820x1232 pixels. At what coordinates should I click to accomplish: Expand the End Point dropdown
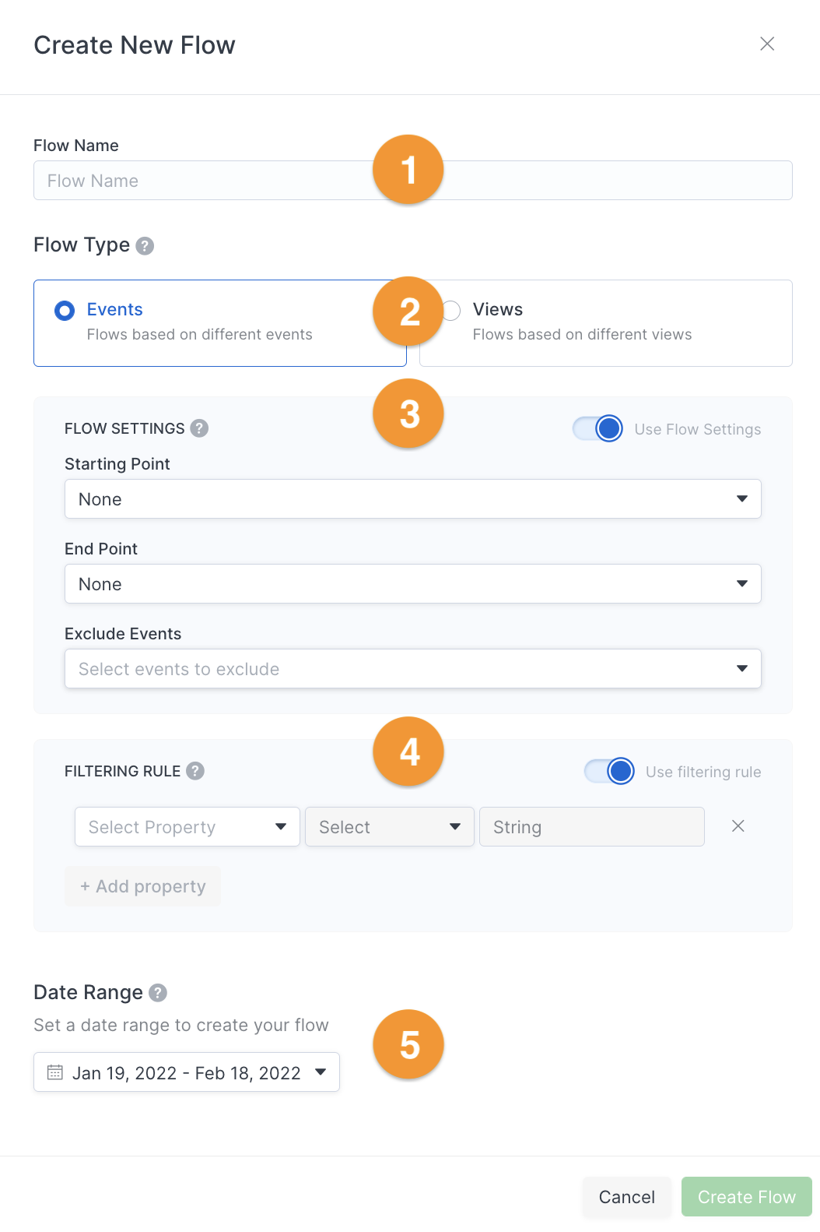413,584
